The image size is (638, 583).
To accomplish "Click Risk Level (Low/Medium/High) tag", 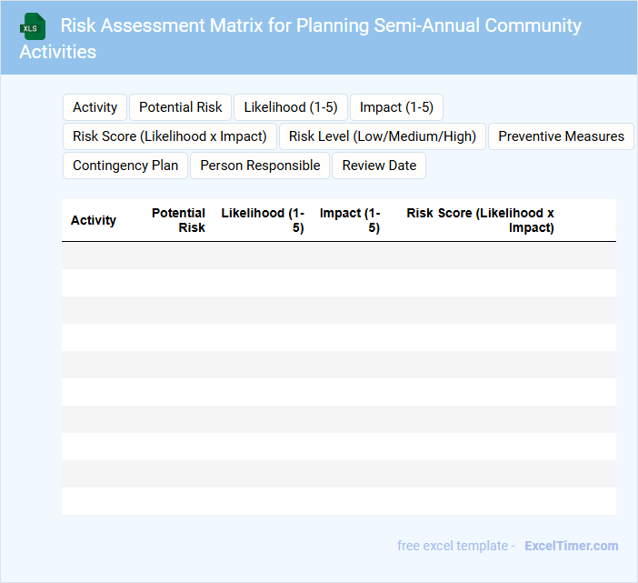I will coord(383,136).
